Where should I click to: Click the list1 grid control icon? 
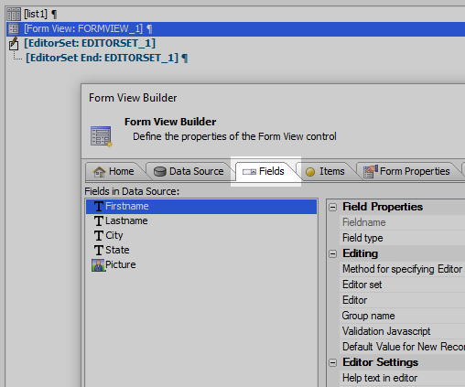14,14
